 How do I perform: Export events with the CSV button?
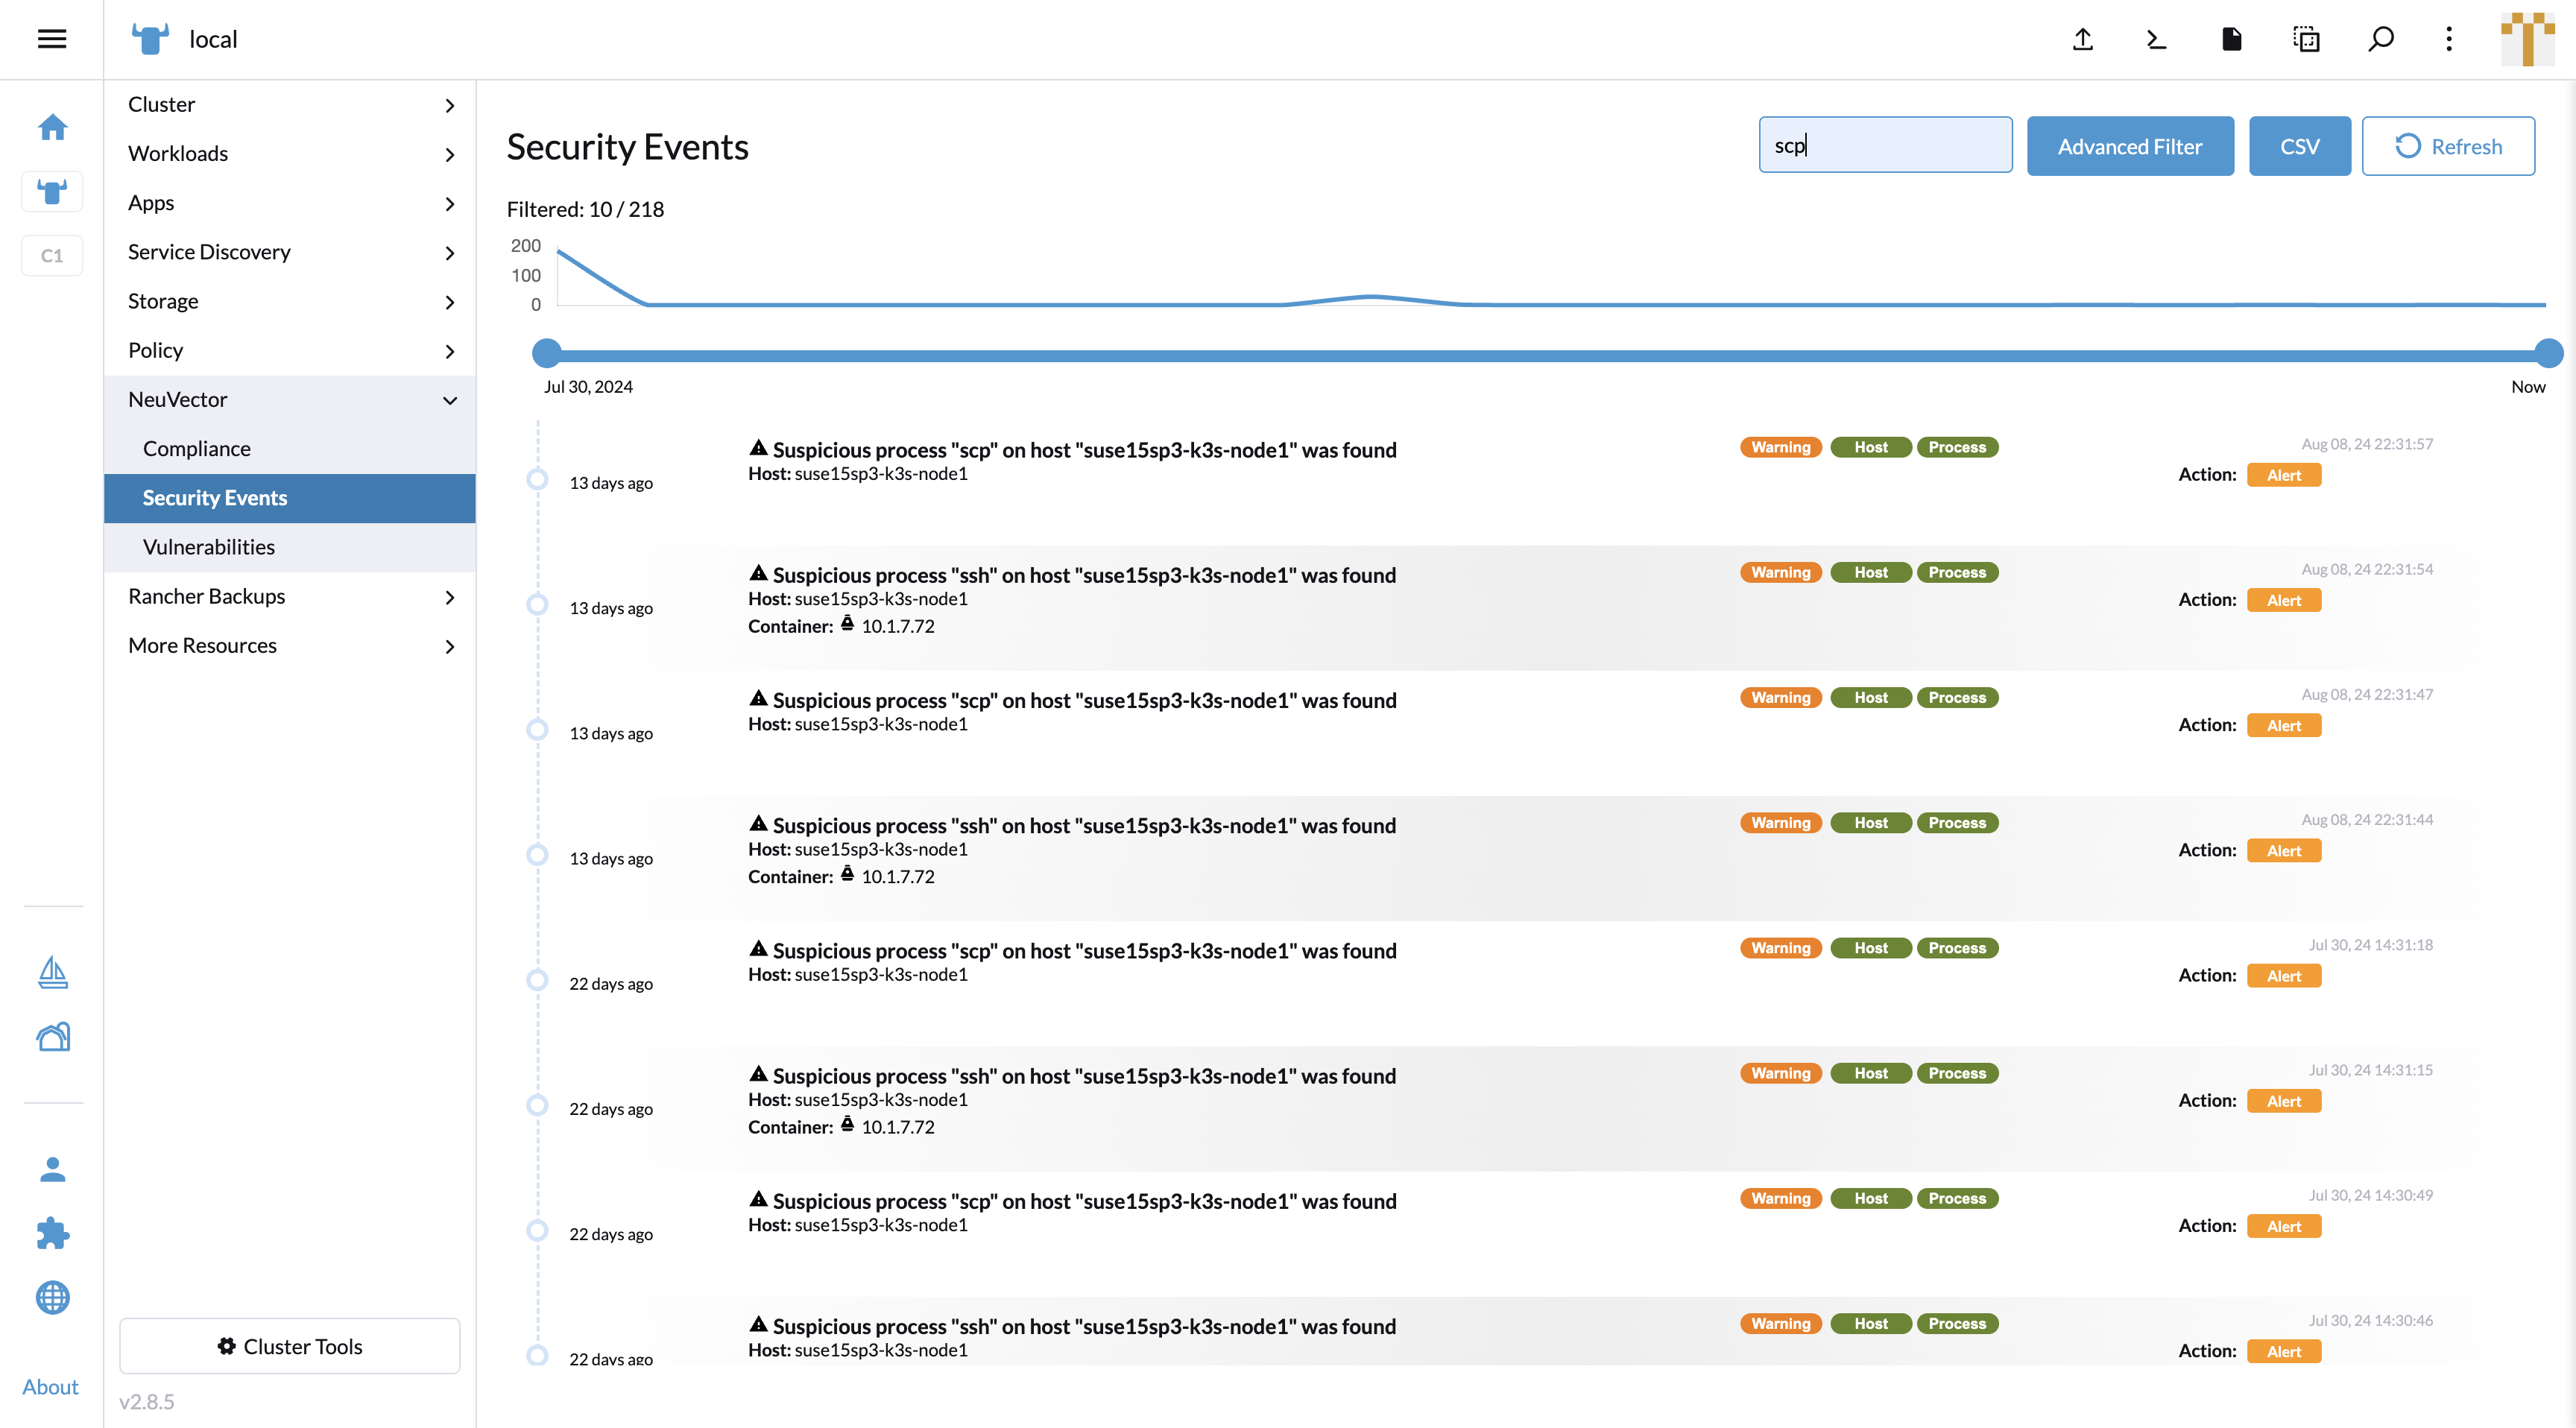(2299, 147)
